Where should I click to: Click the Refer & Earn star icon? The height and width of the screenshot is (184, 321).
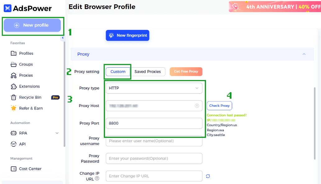coord(14,108)
